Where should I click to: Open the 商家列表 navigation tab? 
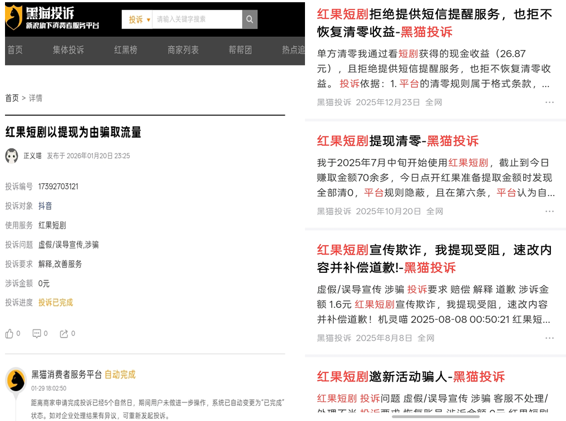(x=183, y=50)
